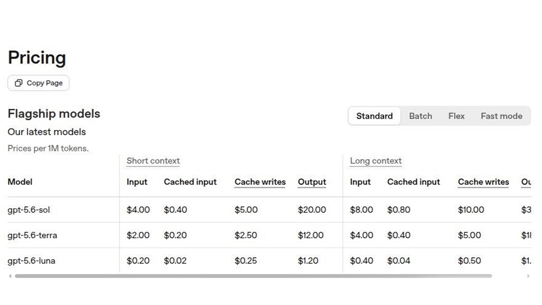Select the gpt-5.6-terra model row
The image size is (542, 305).
tap(269, 235)
